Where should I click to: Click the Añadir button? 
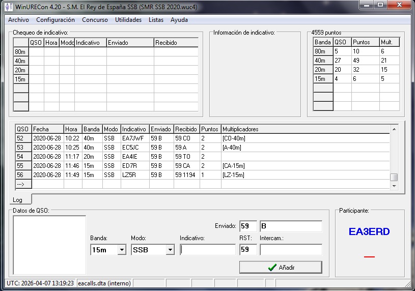[281, 267]
